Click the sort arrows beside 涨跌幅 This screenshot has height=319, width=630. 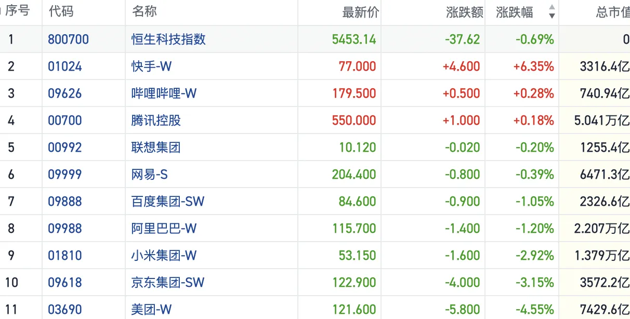tap(552, 12)
